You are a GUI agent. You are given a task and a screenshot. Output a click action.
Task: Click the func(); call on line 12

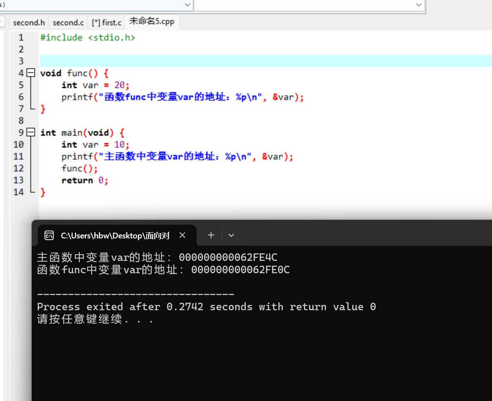[80, 168]
